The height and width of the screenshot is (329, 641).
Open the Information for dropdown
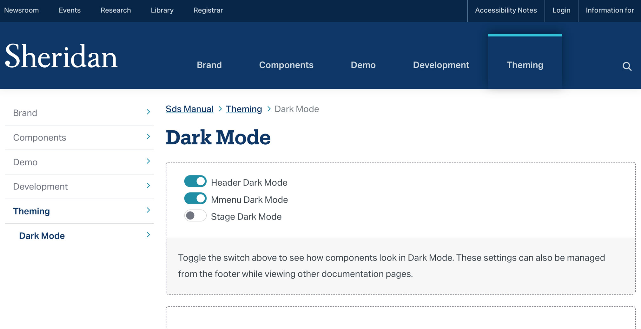click(610, 10)
